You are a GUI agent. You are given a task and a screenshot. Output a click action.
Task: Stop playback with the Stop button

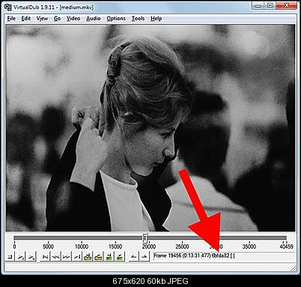(10, 256)
